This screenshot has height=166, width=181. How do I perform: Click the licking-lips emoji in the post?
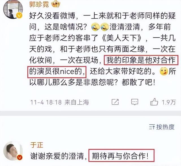coord(164,71)
